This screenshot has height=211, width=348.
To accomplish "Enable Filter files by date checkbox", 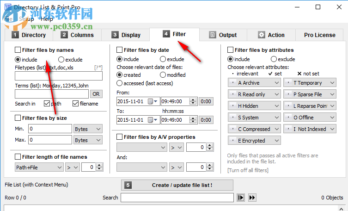I will [x=119, y=50].
